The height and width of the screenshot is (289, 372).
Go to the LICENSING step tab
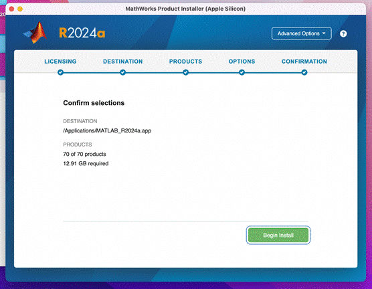(x=60, y=62)
